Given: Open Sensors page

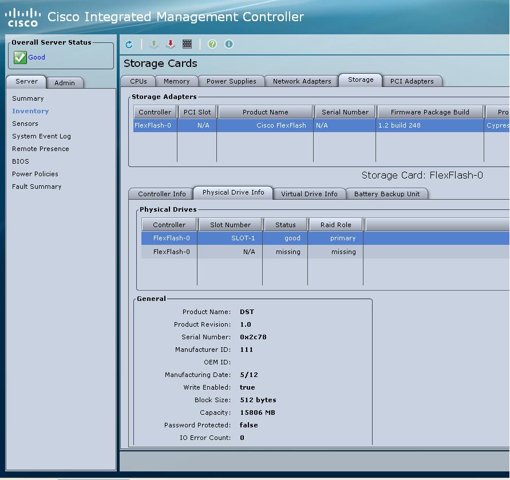Looking at the screenshot, I should click(25, 124).
